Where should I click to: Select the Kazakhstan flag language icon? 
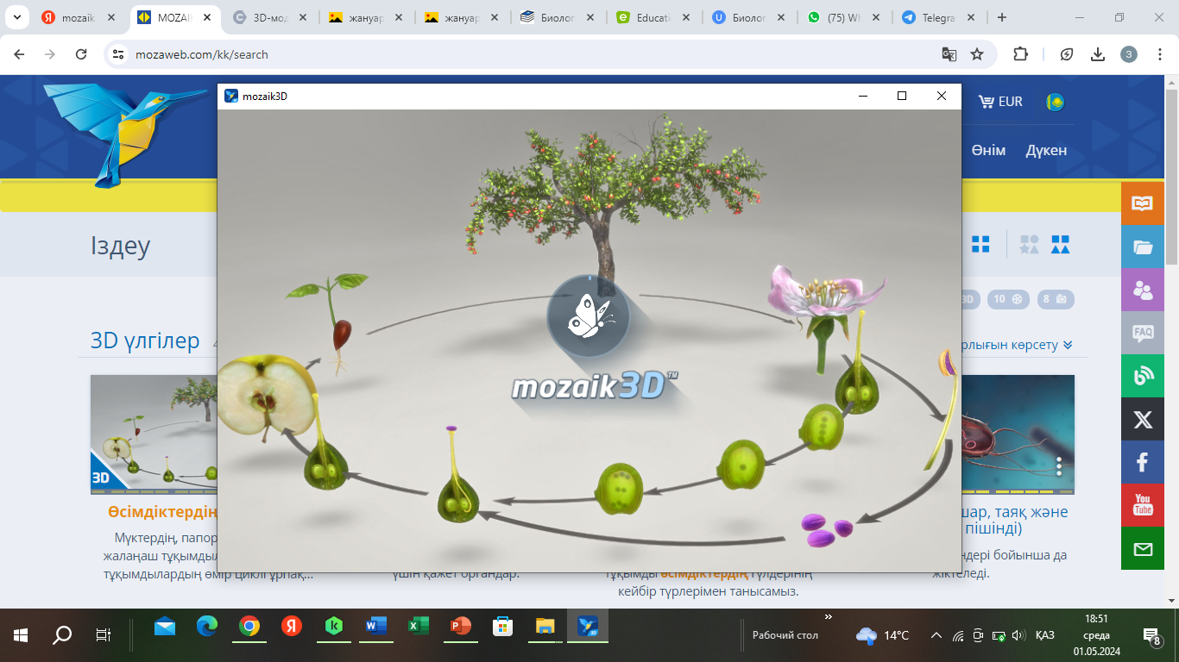1055,102
